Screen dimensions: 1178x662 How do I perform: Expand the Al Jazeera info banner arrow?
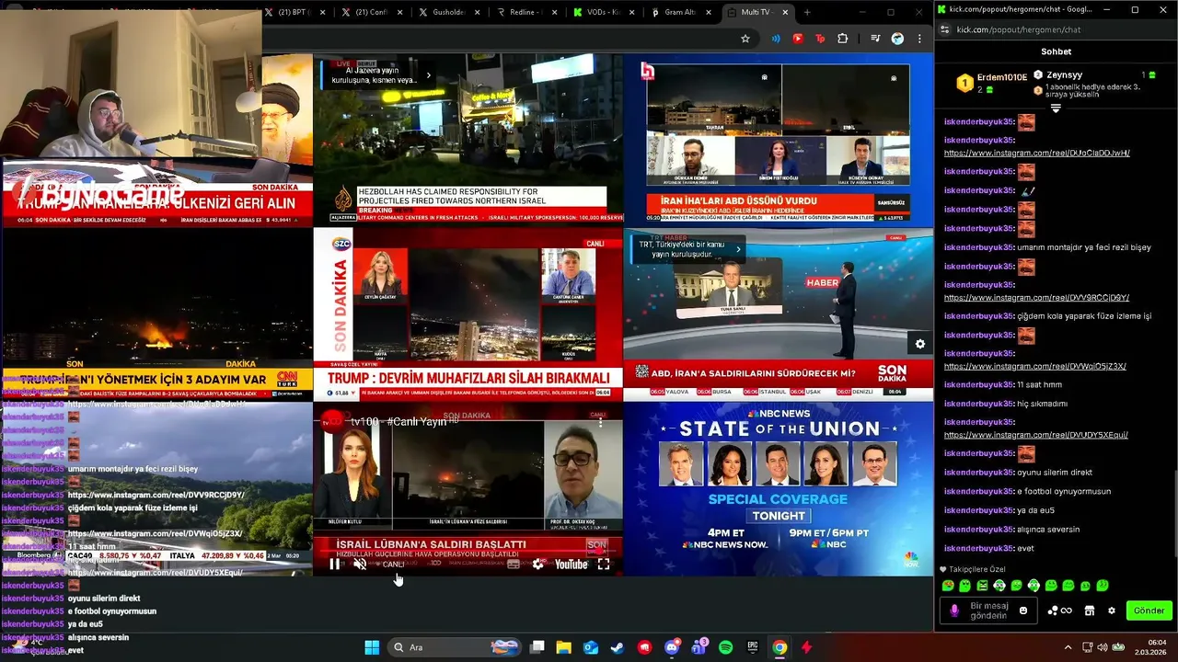(x=428, y=75)
